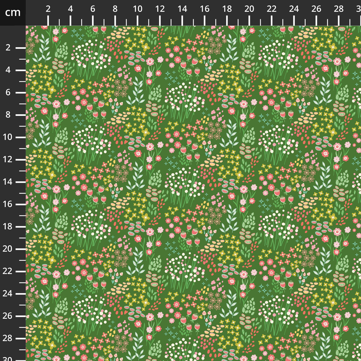
Task: Click the 24 label on vertical ruler
Action: [x=7, y=294]
